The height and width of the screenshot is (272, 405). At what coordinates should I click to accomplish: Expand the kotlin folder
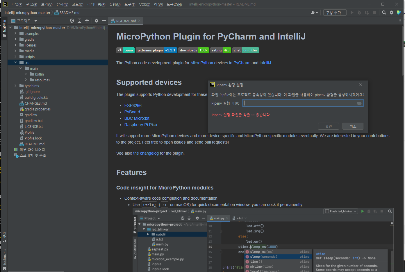26,74
